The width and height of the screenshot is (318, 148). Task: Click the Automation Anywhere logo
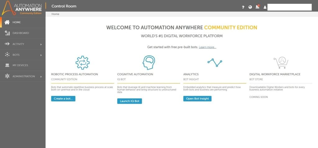pos(22,8)
